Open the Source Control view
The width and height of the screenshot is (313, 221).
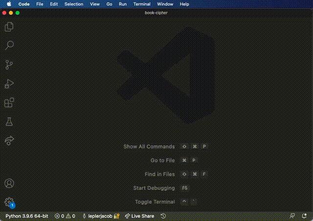click(x=9, y=65)
